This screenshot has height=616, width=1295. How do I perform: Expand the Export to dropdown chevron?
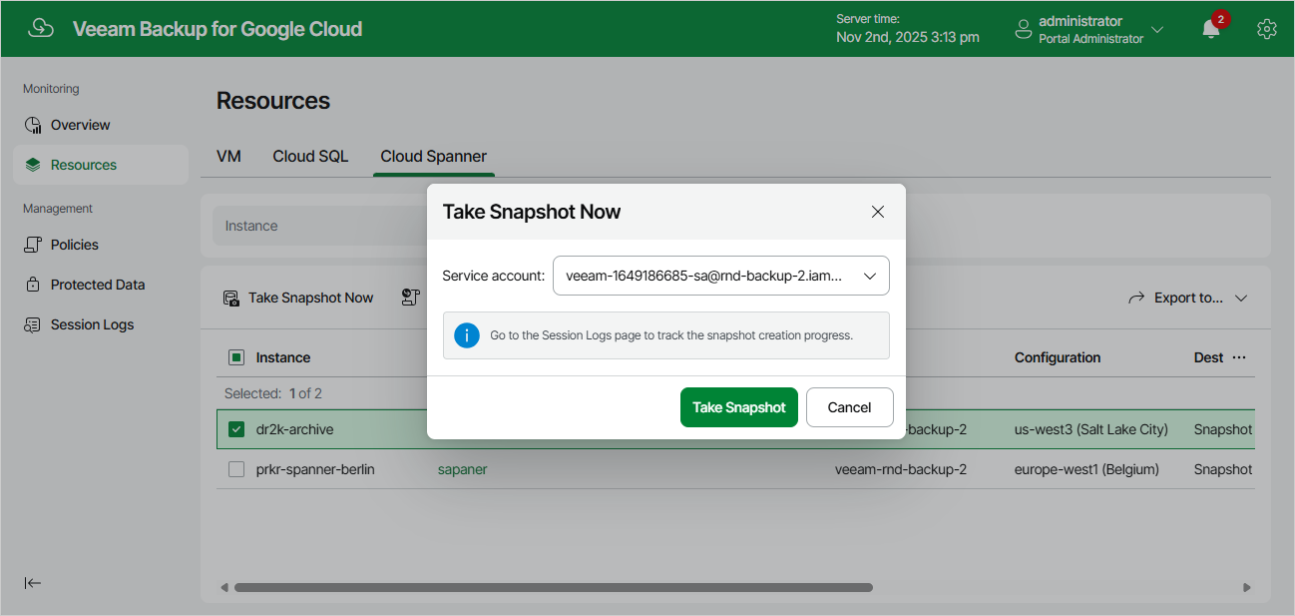pos(1241,298)
